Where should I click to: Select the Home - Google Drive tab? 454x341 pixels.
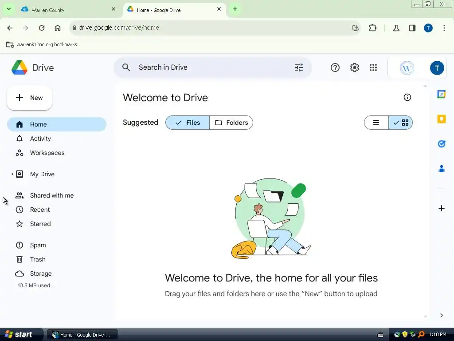pos(174,10)
